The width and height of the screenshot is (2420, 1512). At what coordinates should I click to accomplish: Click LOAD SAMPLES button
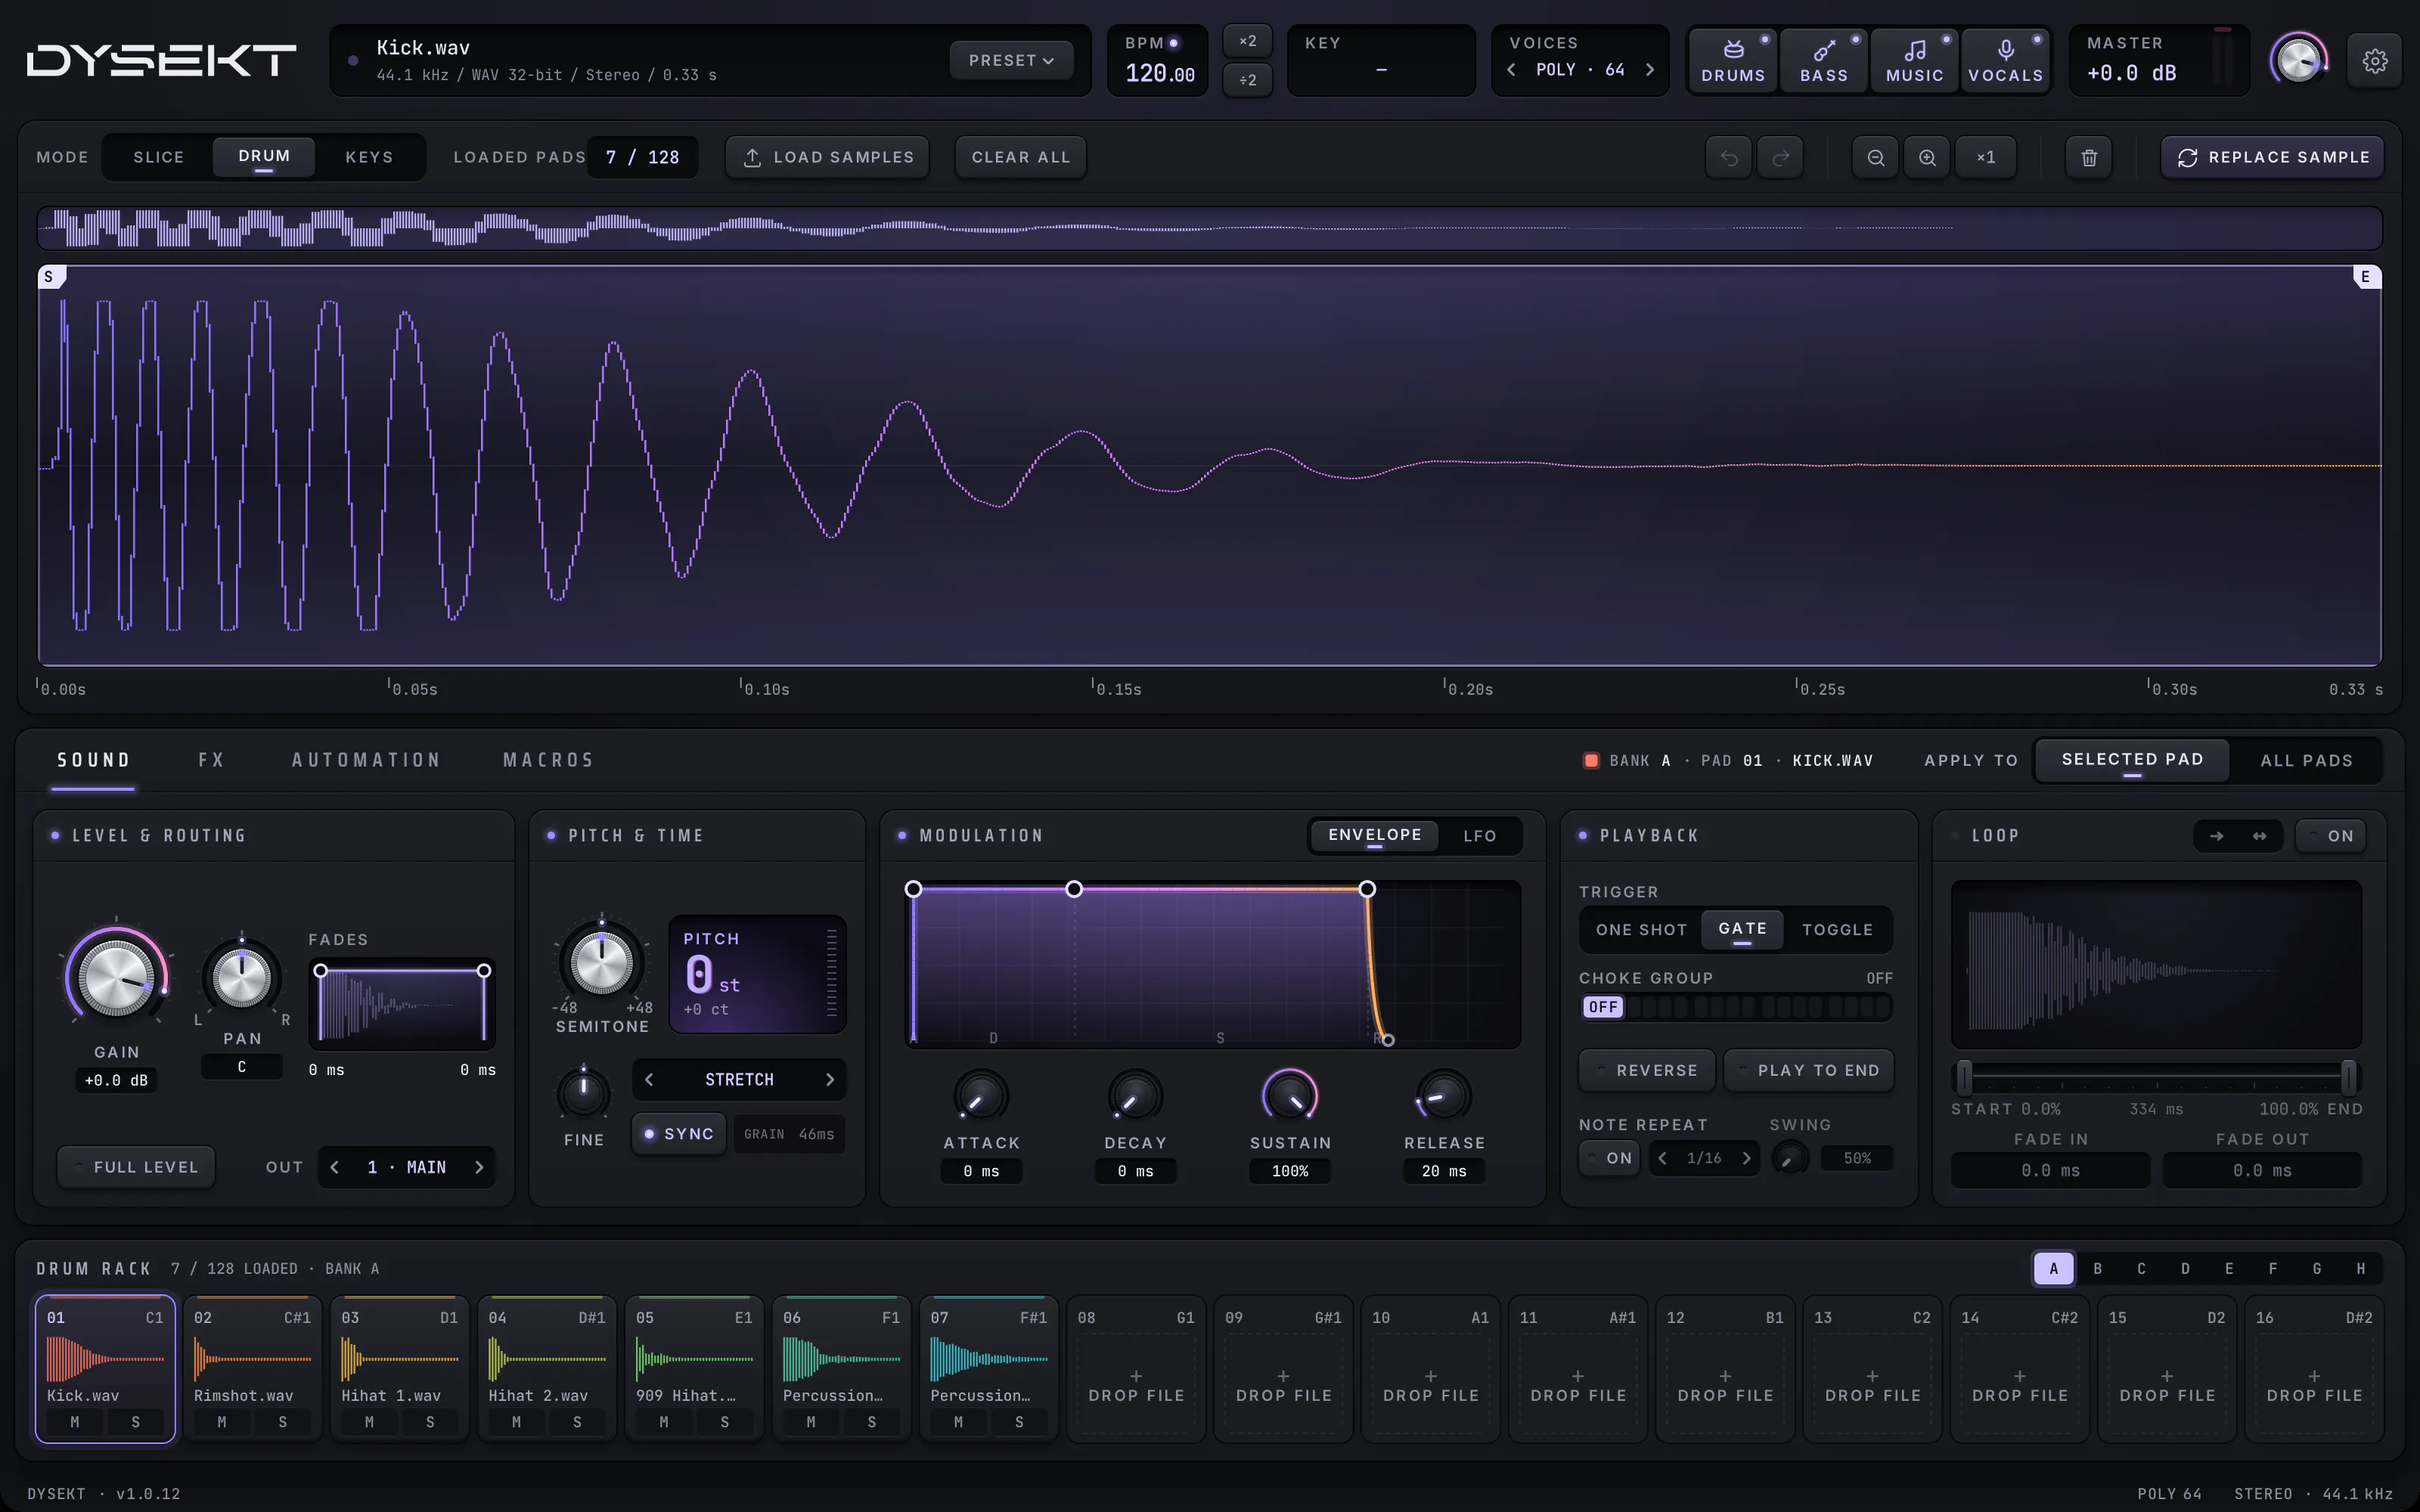click(x=828, y=157)
